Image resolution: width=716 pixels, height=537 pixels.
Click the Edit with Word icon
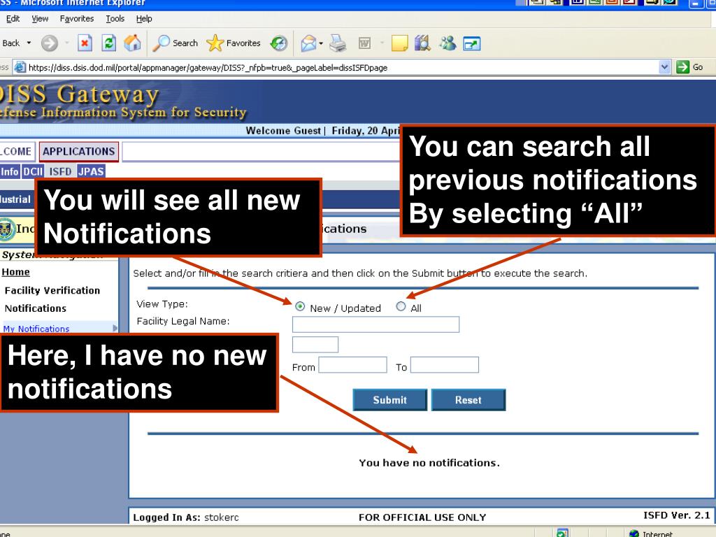pos(364,43)
